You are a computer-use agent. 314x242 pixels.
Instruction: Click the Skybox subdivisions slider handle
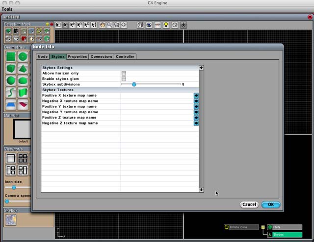coord(134,84)
